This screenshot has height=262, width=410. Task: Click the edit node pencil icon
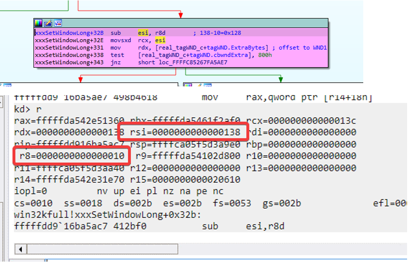pos(48,23)
